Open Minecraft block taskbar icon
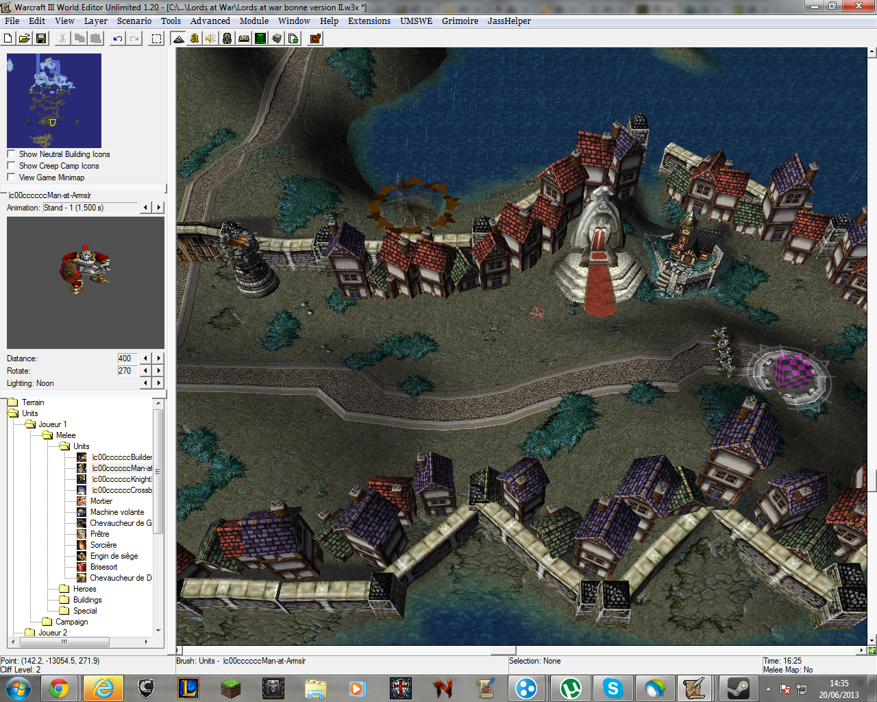 (231, 688)
